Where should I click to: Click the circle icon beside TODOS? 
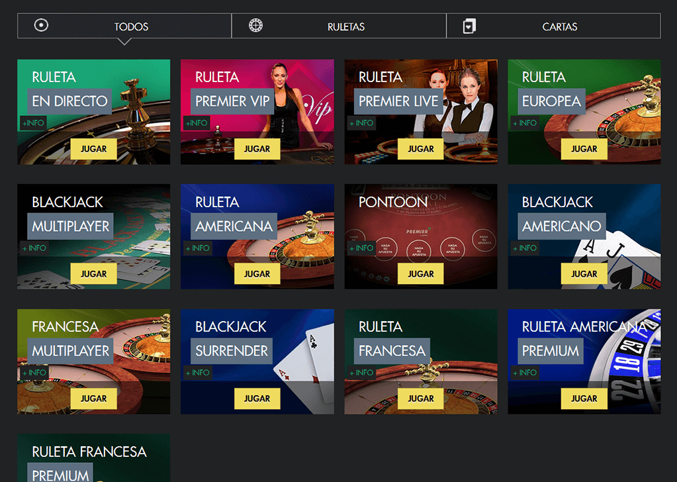[x=41, y=25]
